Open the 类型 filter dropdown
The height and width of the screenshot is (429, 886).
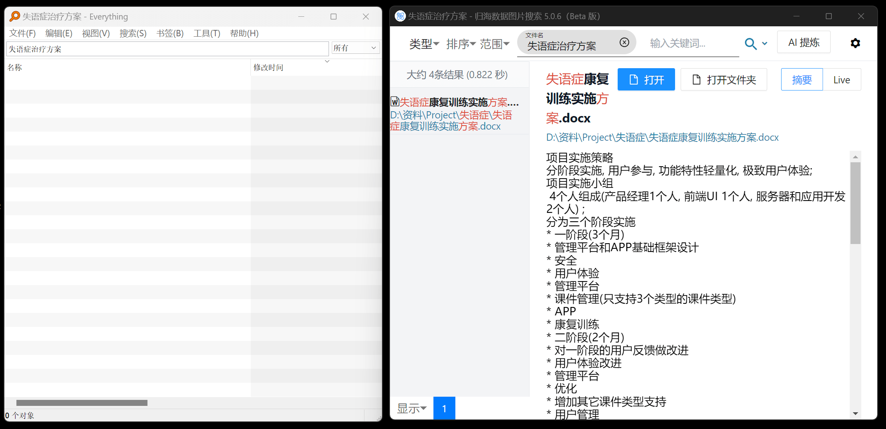pos(424,44)
